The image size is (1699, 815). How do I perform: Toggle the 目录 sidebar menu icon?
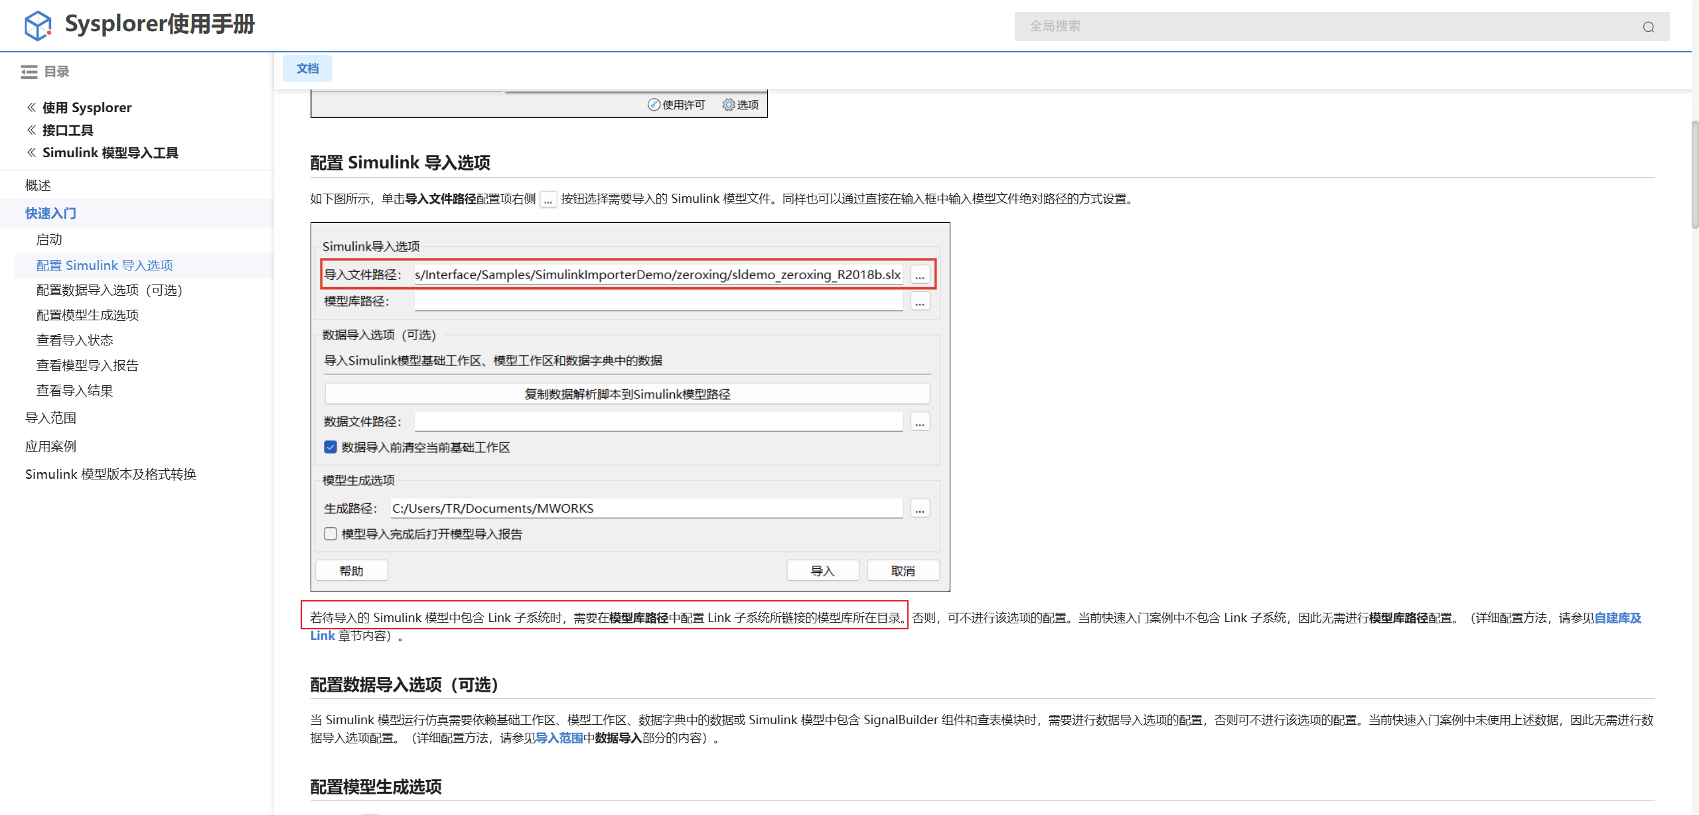29,72
